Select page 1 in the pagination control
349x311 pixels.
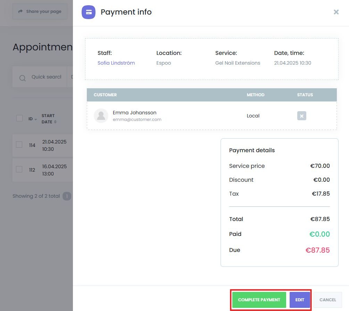pos(67,196)
